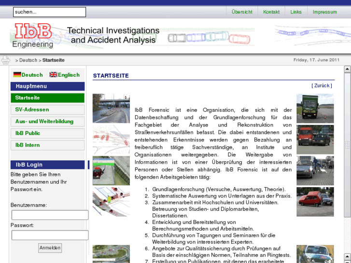Open IbB Intern menu entry
This screenshot has height=263, width=351.
pos(47,145)
